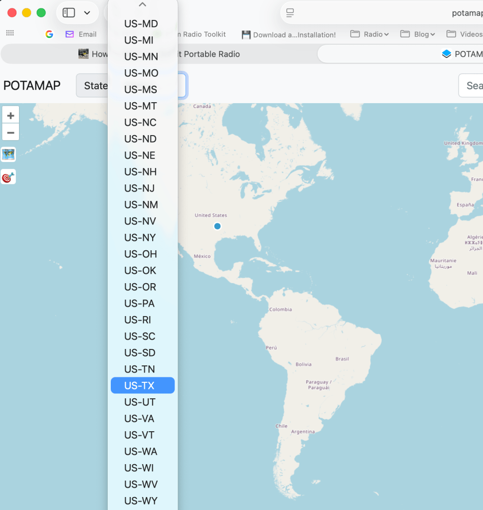This screenshot has width=483, height=510.
Task: Open the Email bookmark link
Action: [81, 34]
